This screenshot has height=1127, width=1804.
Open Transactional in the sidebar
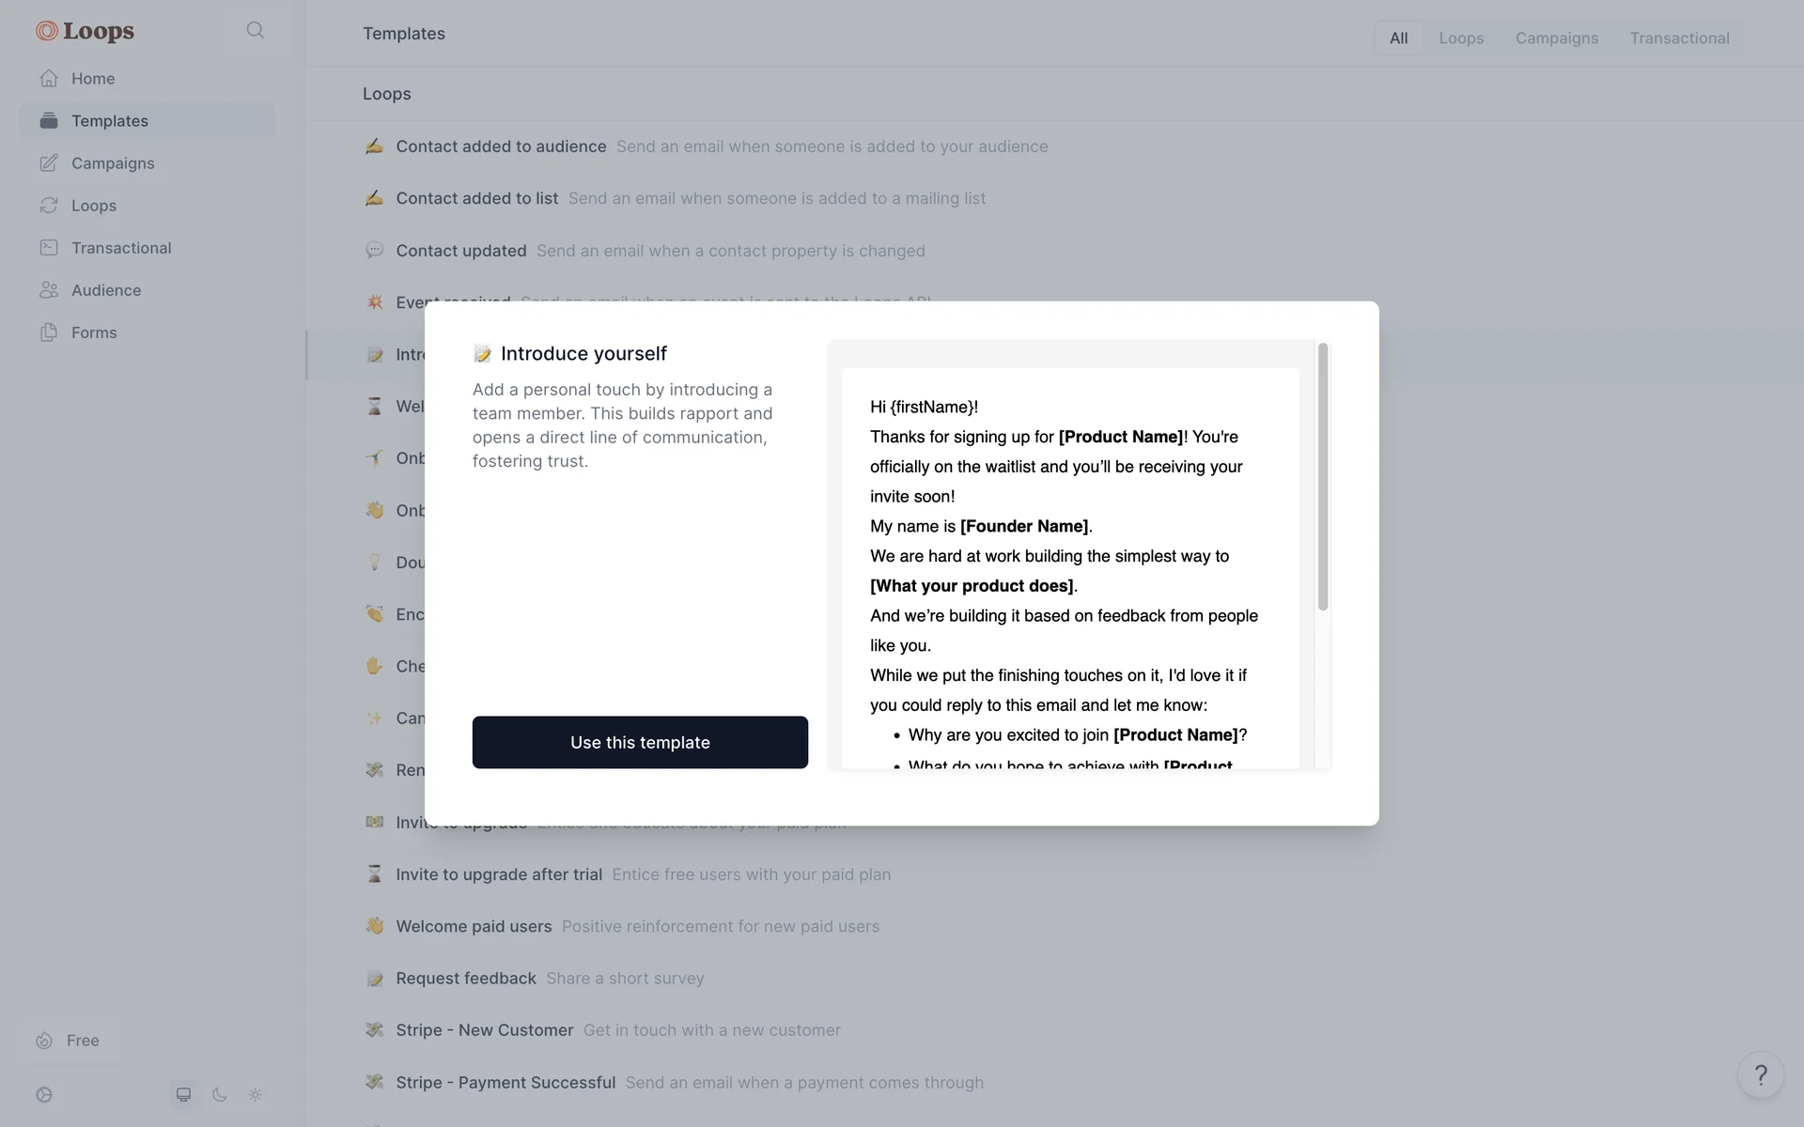click(x=121, y=248)
